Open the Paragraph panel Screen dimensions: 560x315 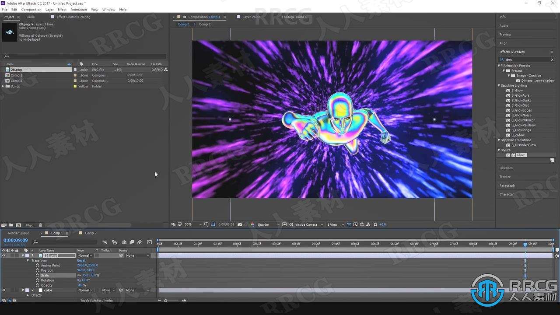[507, 185]
